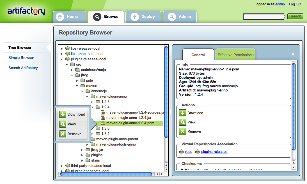
Task: Click the green Download icon in Actions panel
Action: (182, 113)
